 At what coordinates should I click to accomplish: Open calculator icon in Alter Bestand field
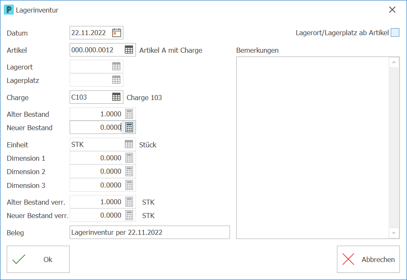[x=129, y=114]
